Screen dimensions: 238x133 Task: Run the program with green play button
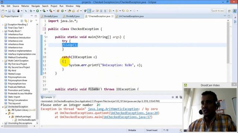(x=37, y=11)
